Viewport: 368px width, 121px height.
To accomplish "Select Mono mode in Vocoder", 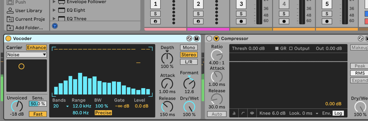I will click(x=189, y=47).
